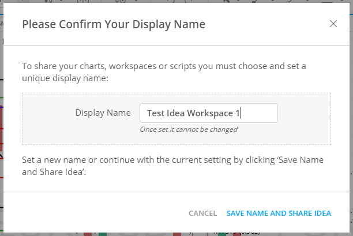
Task: Place cursor on the word 'Test' in field
Action: pos(155,113)
